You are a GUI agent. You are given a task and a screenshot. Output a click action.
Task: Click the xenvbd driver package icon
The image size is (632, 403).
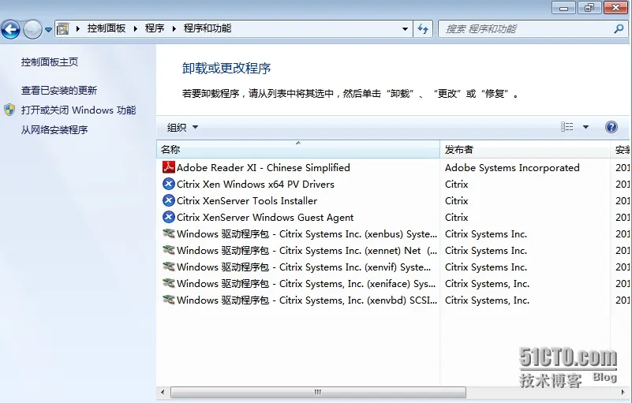[169, 300]
